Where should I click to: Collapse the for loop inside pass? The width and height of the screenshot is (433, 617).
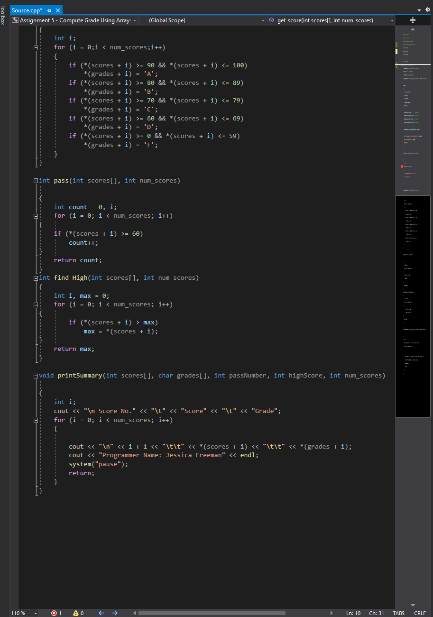pos(36,216)
